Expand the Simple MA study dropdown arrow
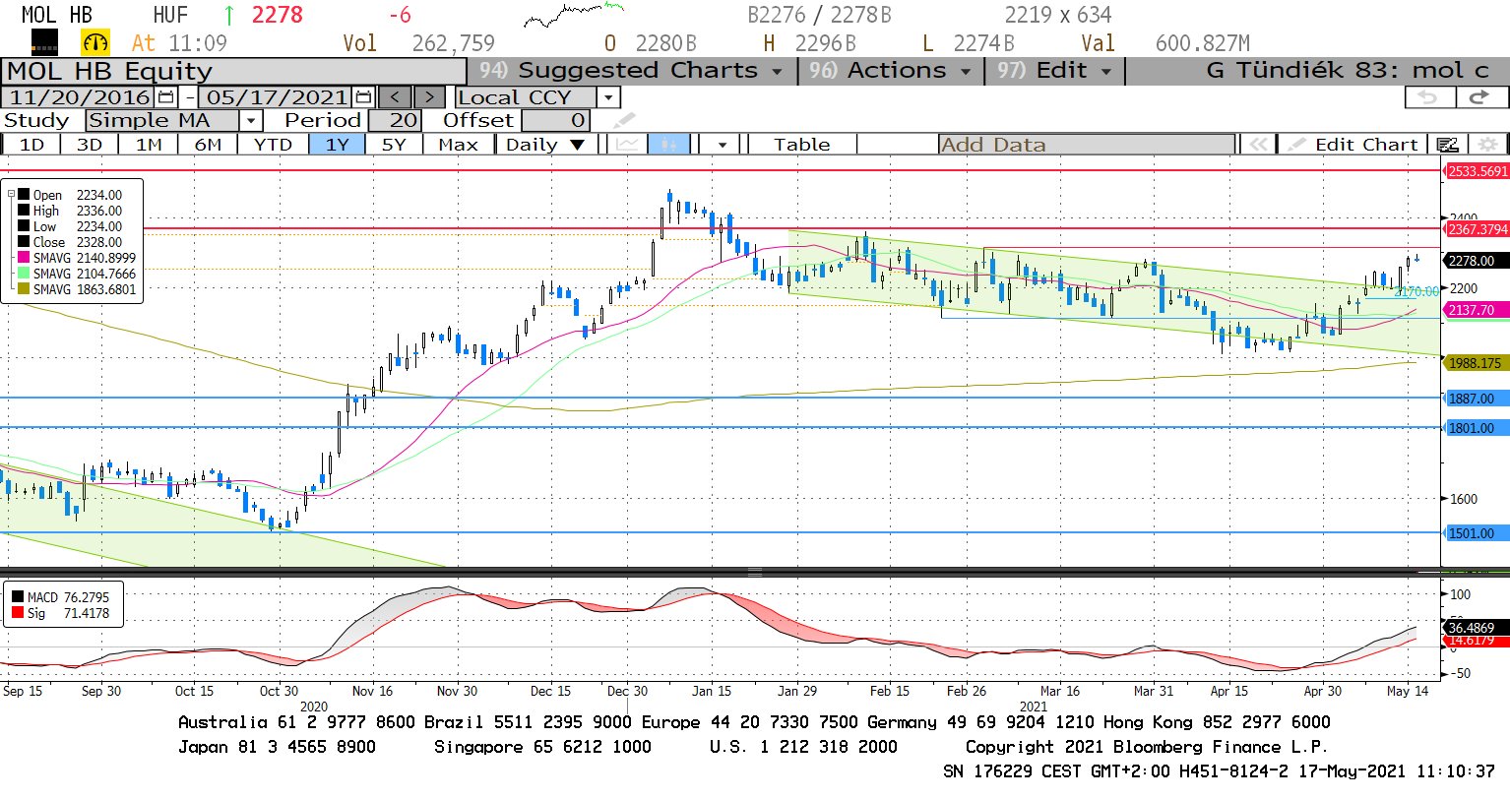 250,121
